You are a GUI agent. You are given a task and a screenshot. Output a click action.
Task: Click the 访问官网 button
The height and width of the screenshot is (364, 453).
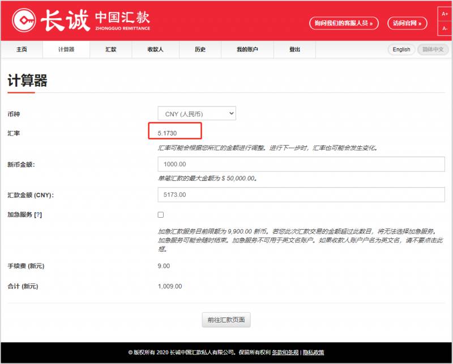coord(407,23)
